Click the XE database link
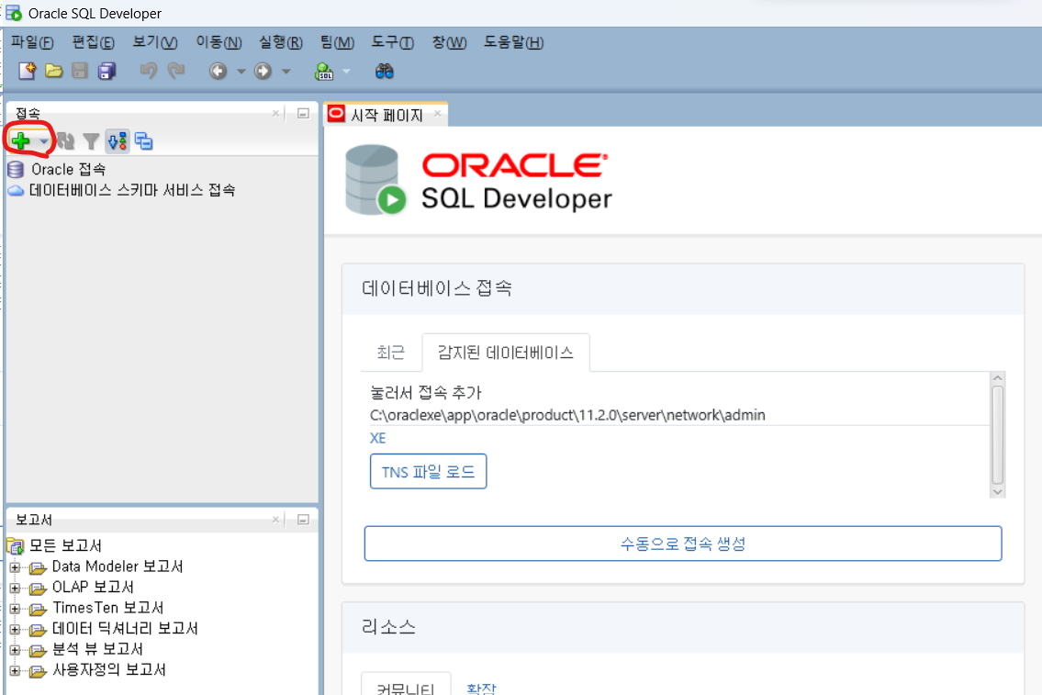Viewport: 1042px width, 695px height. 377,438
